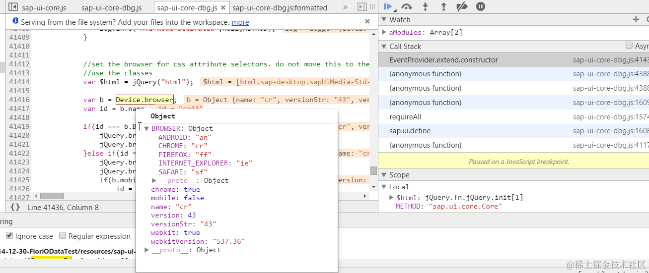The image size is (649, 273).
Task: Set breakpoint on line number 41416
Action: pos(19,100)
